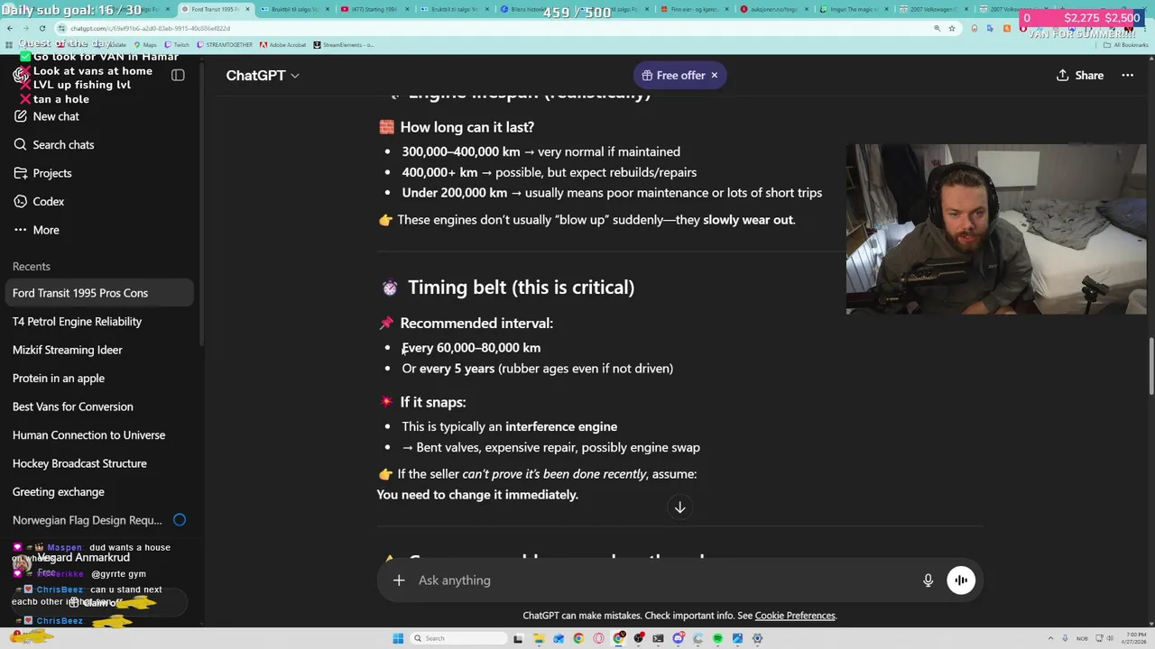Viewport: 1155px width, 649px height.
Task: Open Task View from the taskbar
Action: pyautogui.click(x=518, y=638)
